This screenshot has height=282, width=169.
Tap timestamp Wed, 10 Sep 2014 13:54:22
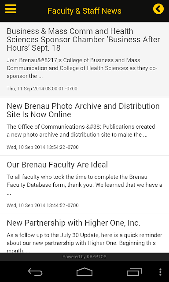[43, 147]
